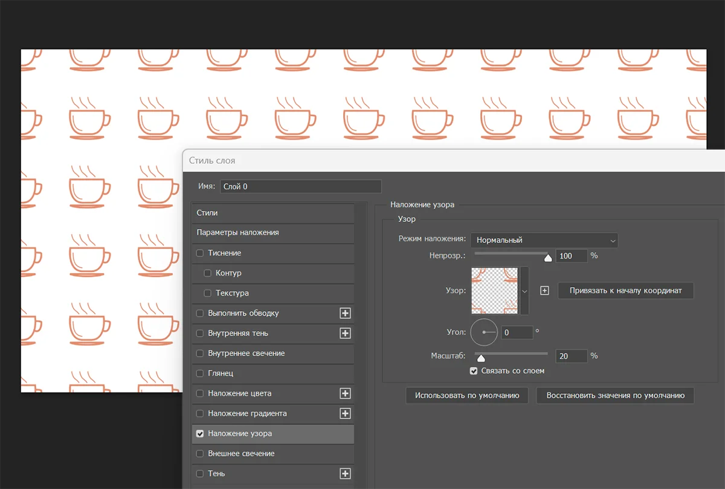725x489 pixels.
Task: Click plus icon beside Наложение градиента
Action: (345, 413)
